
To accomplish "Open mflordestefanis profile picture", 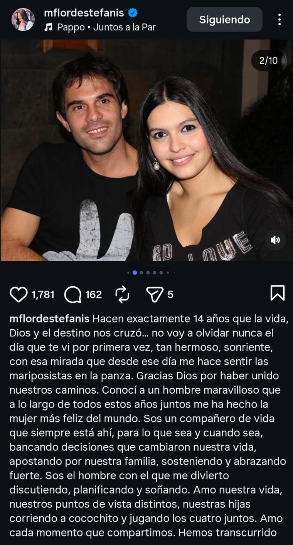I will coord(23,20).
